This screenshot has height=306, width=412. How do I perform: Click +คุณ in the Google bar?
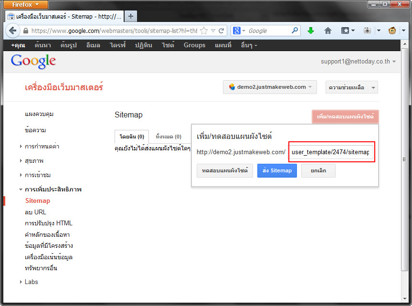[x=18, y=45]
